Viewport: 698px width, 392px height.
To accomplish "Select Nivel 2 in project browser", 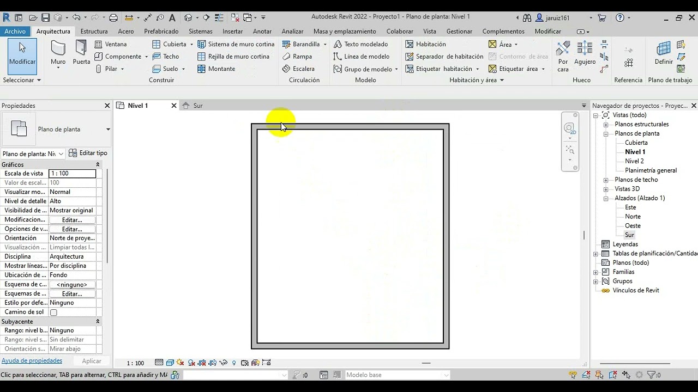I will pos(634,162).
